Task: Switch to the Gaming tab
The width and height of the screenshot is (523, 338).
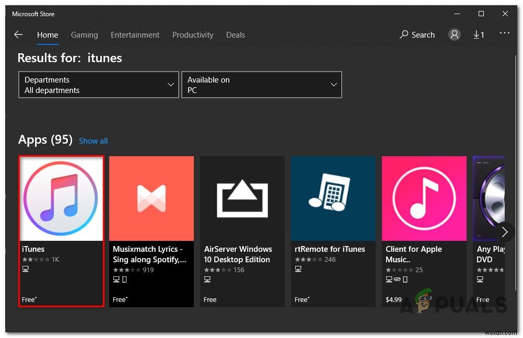Action: (84, 35)
